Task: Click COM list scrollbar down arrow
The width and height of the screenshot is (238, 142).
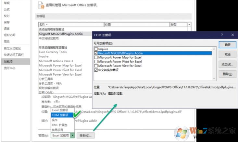Action: pos(214,78)
